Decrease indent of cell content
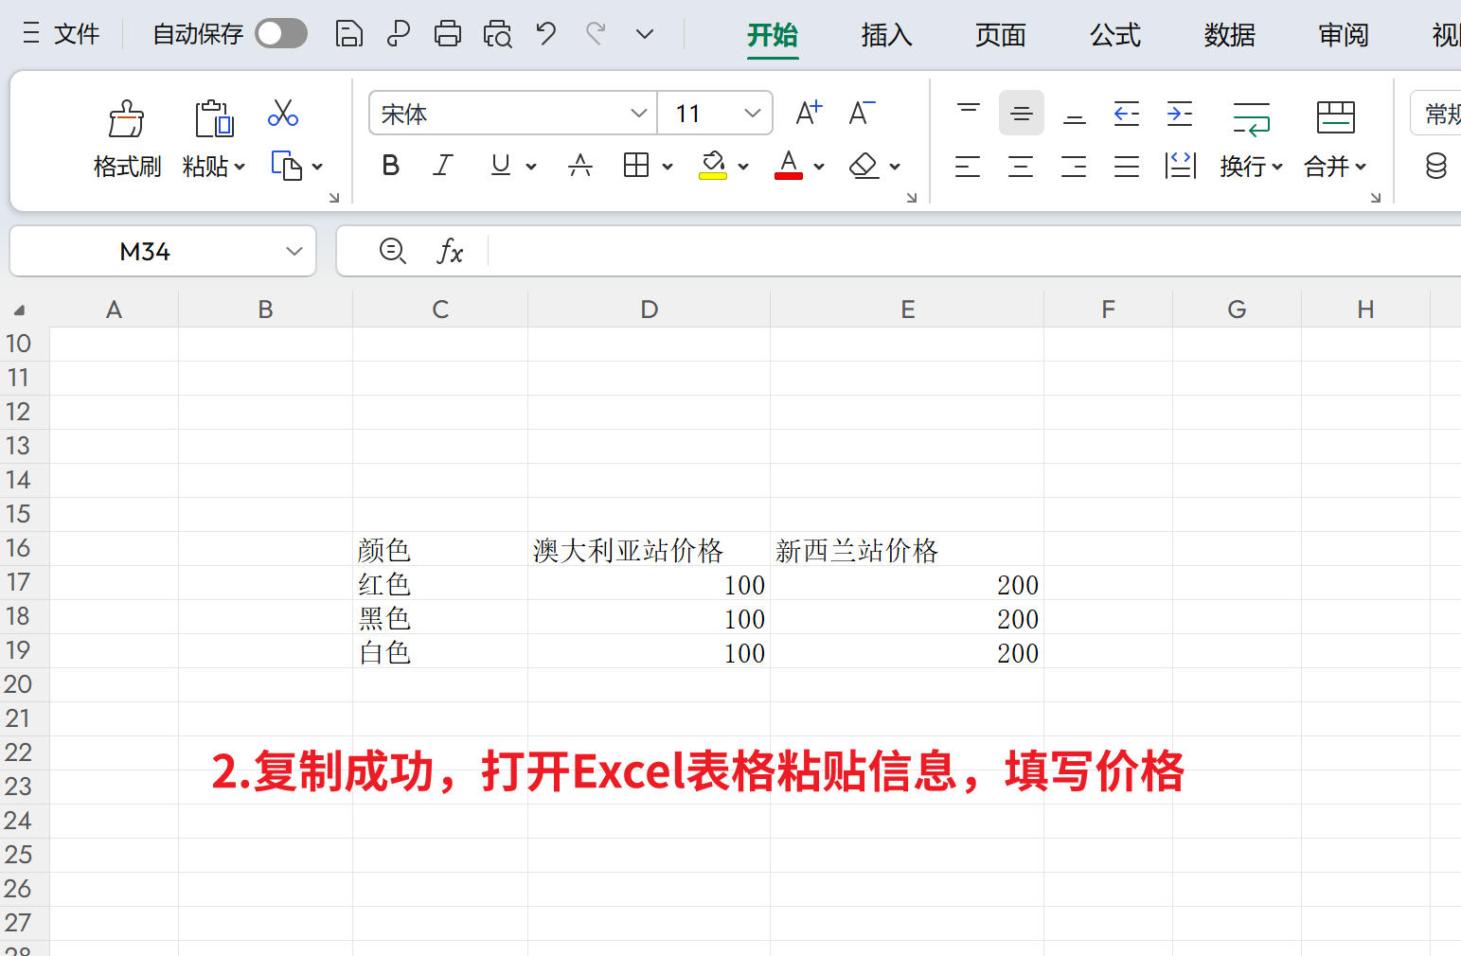Viewport: 1461px width, 956px height. 1127,114
